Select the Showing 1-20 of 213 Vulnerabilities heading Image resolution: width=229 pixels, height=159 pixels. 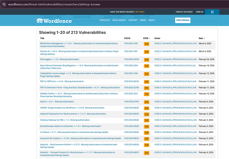point(72,33)
